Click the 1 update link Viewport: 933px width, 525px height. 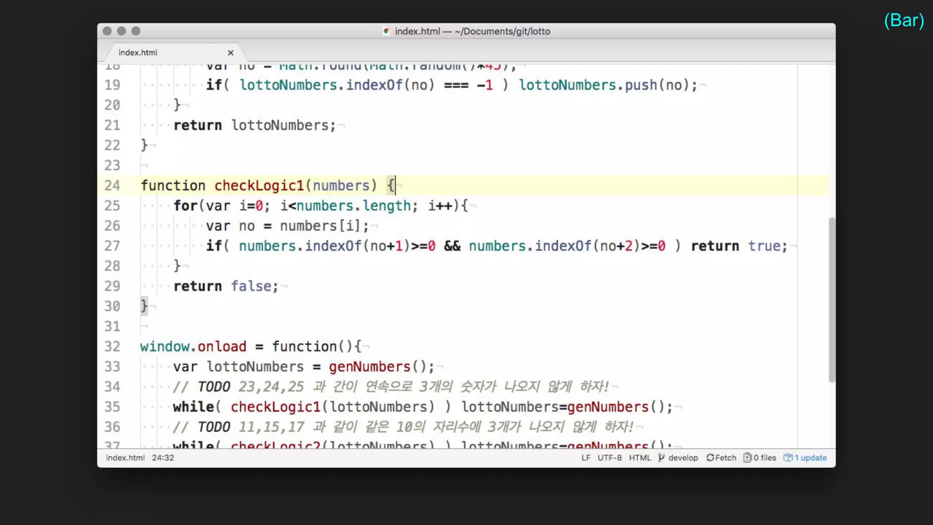(810, 458)
